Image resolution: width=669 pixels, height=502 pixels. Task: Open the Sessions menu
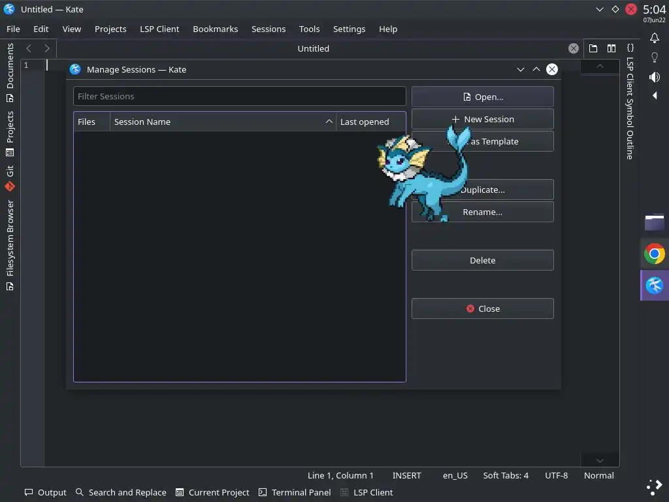pos(269,29)
